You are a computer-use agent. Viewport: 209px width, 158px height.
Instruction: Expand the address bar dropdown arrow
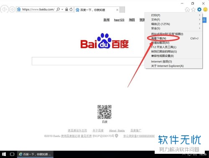coord(62,10)
